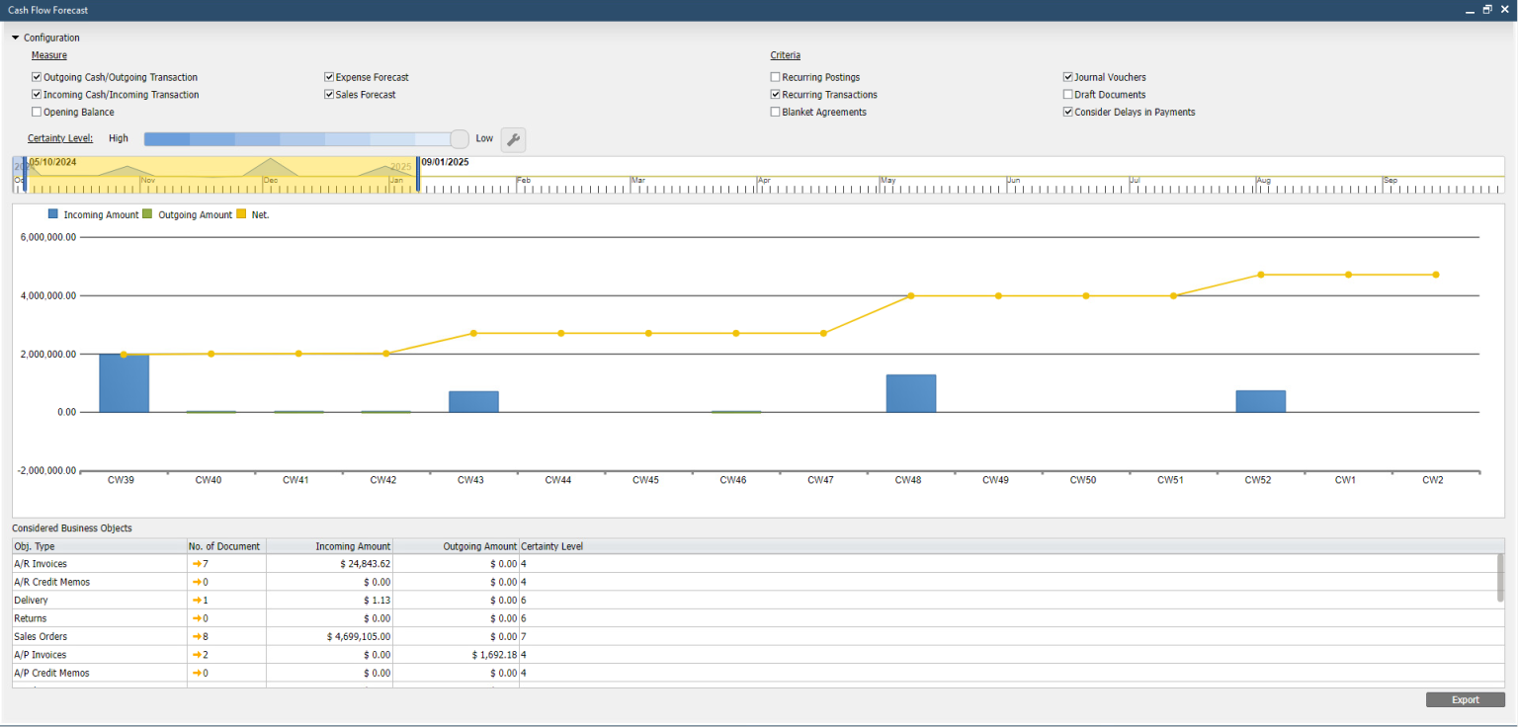
Task: Click the Export button
Action: pyautogui.click(x=1466, y=699)
